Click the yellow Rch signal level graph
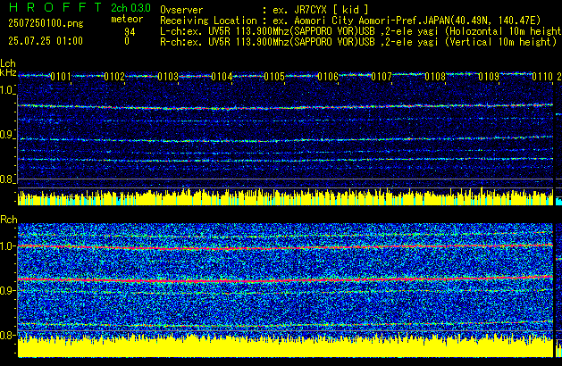 pyautogui.click(x=285, y=345)
